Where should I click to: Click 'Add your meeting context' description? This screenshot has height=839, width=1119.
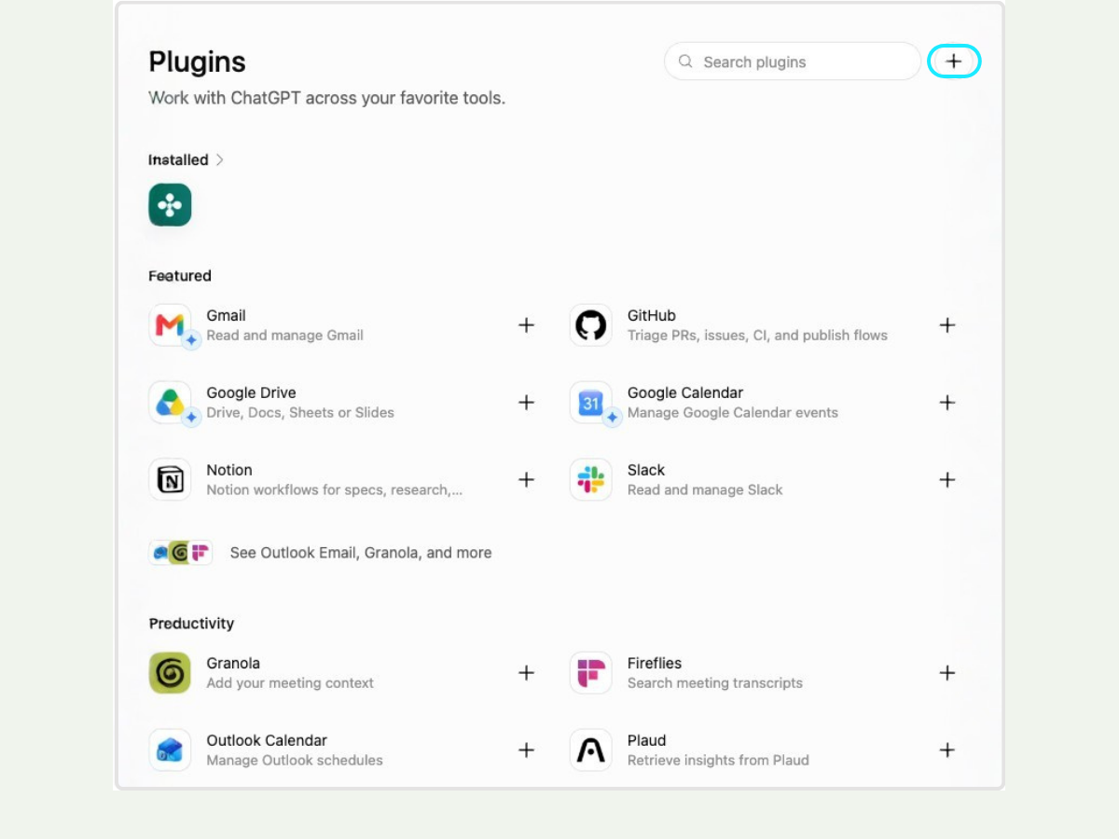click(290, 683)
